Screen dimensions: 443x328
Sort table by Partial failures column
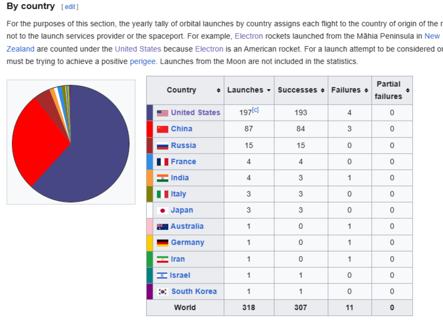(407, 90)
